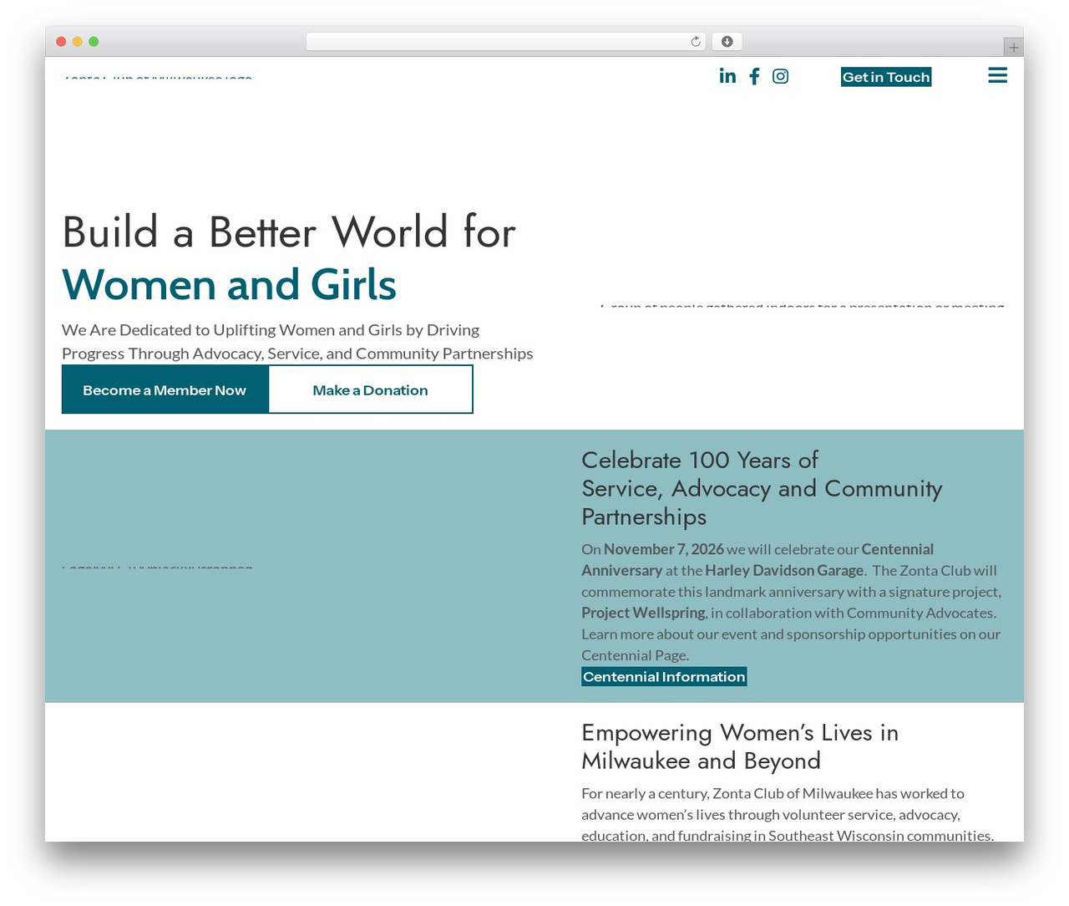Click the red window close button
The width and height of the screenshot is (1069, 906).
61,42
